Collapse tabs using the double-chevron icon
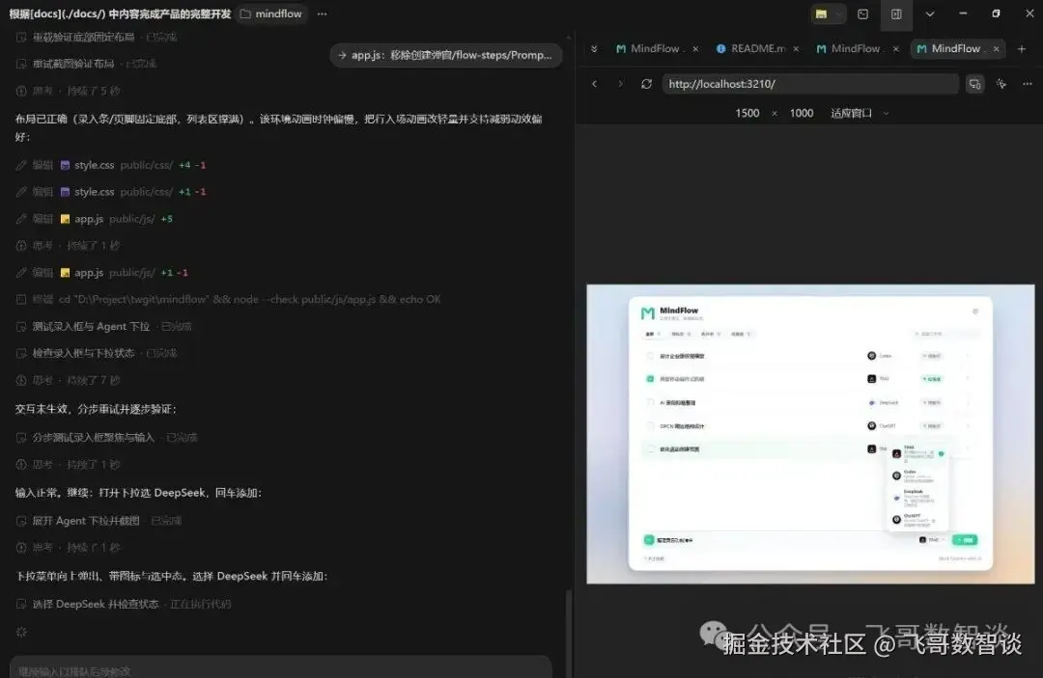Screen dimensions: 1043x678 [x=594, y=48]
